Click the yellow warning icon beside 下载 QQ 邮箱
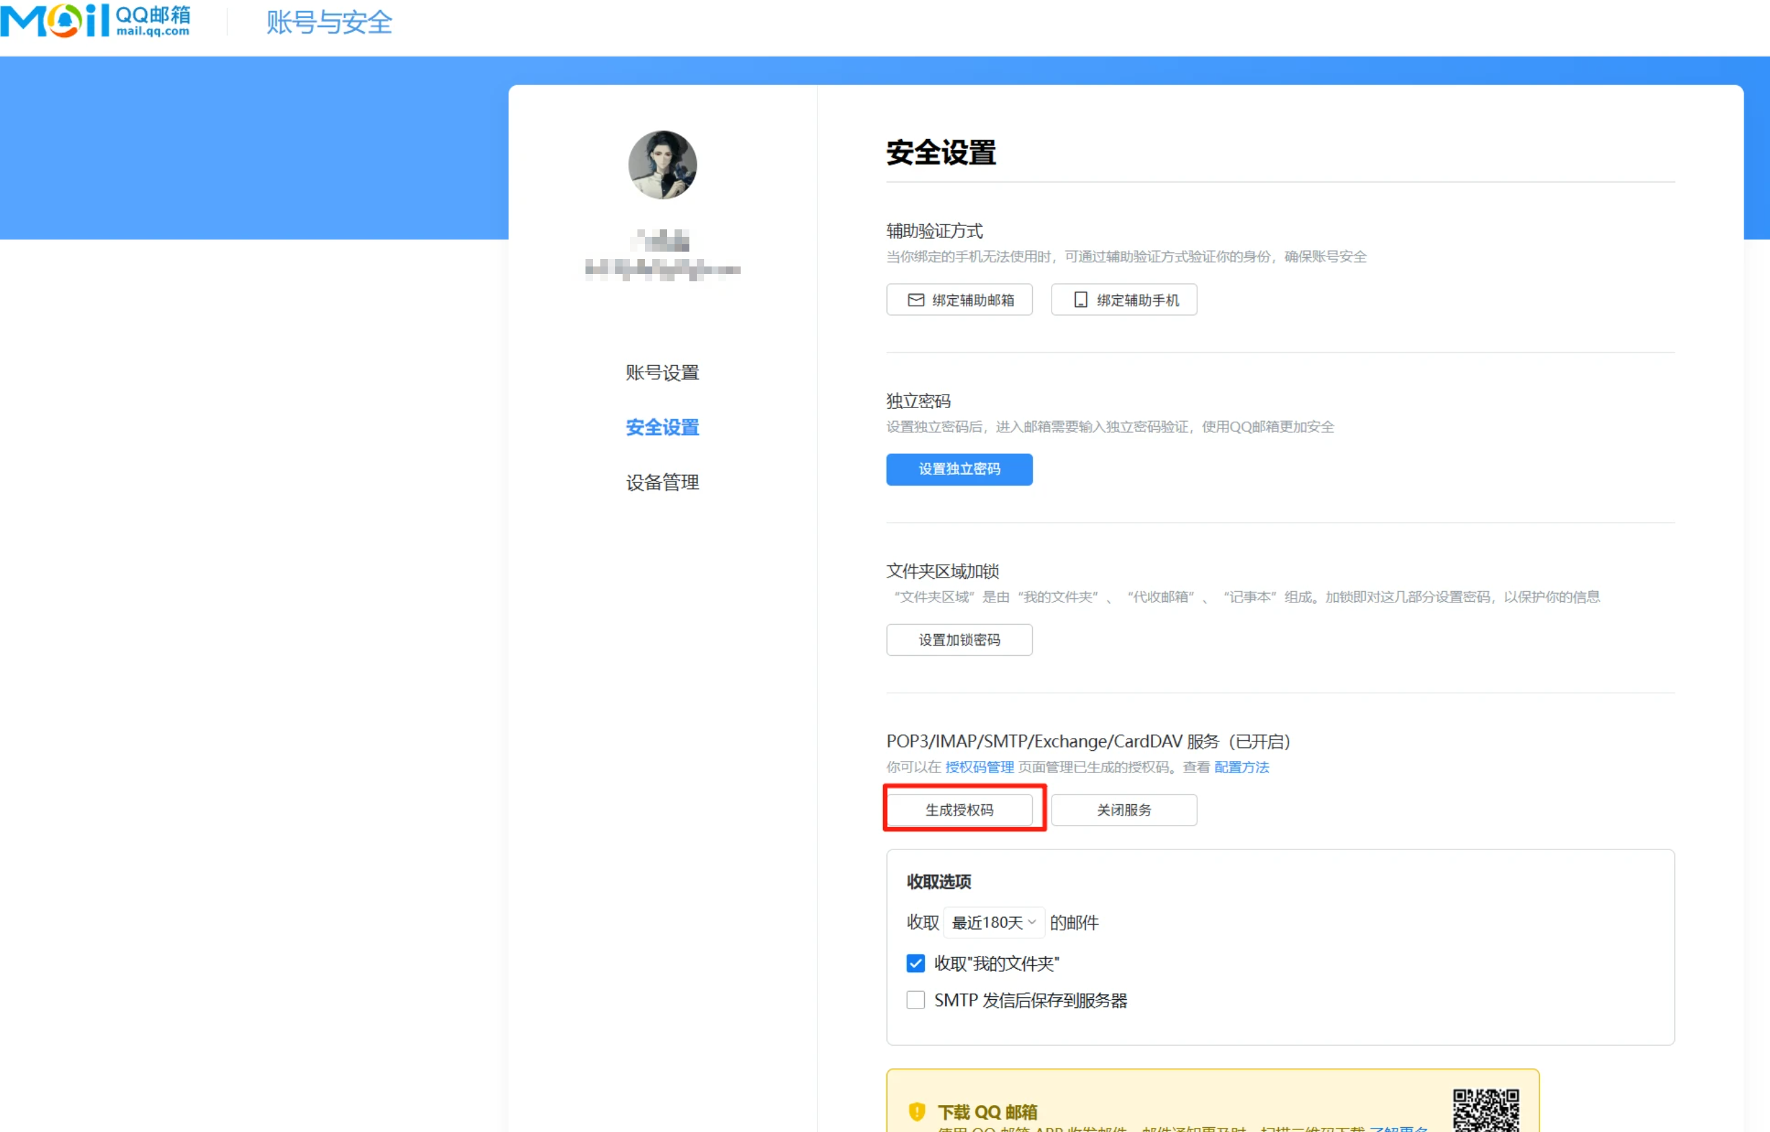Image resolution: width=1770 pixels, height=1132 pixels. 916,1112
